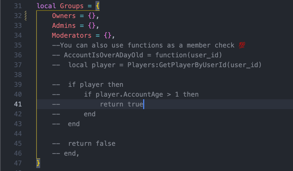Screen dimensions: 293x171
Task: Click the 'return true' comment text
Action: (x=121, y=104)
